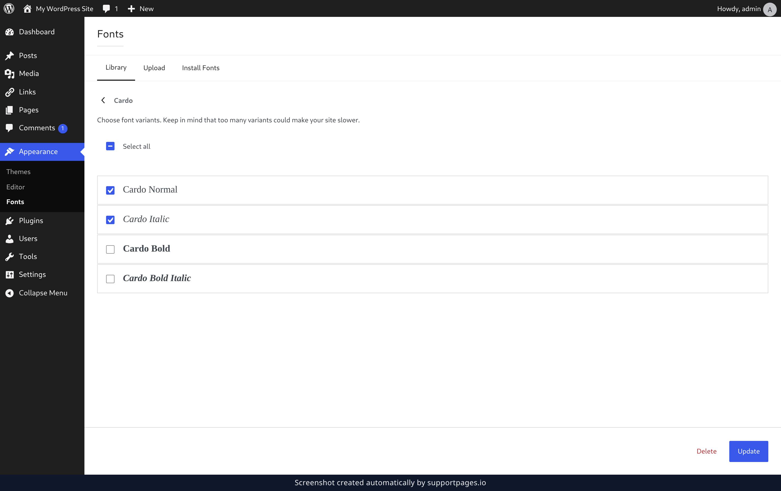Image resolution: width=781 pixels, height=491 pixels.
Task: Click the Appearance paintbrush icon
Action: tap(9, 152)
